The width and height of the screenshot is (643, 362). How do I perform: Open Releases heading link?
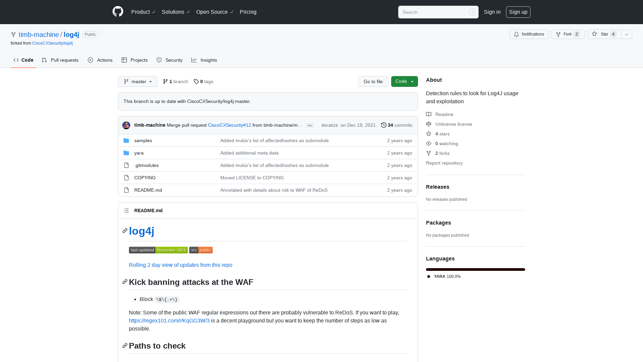438,187
